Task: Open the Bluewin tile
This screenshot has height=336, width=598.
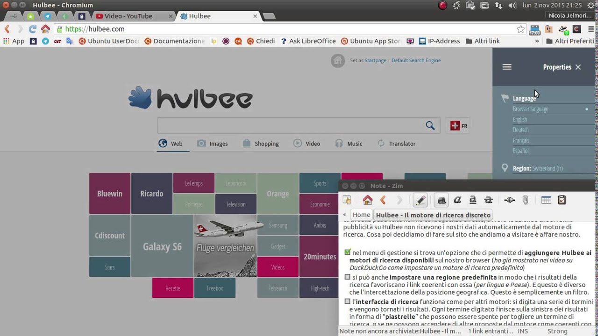Action: coord(110,193)
